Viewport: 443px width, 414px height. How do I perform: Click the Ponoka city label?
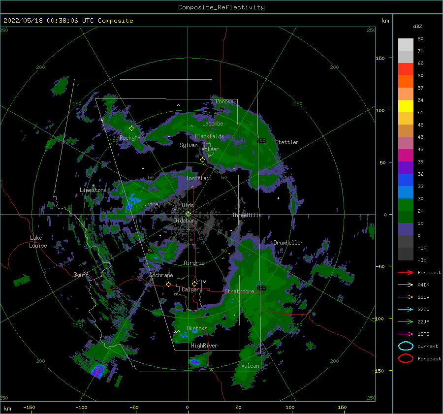tap(224, 101)
